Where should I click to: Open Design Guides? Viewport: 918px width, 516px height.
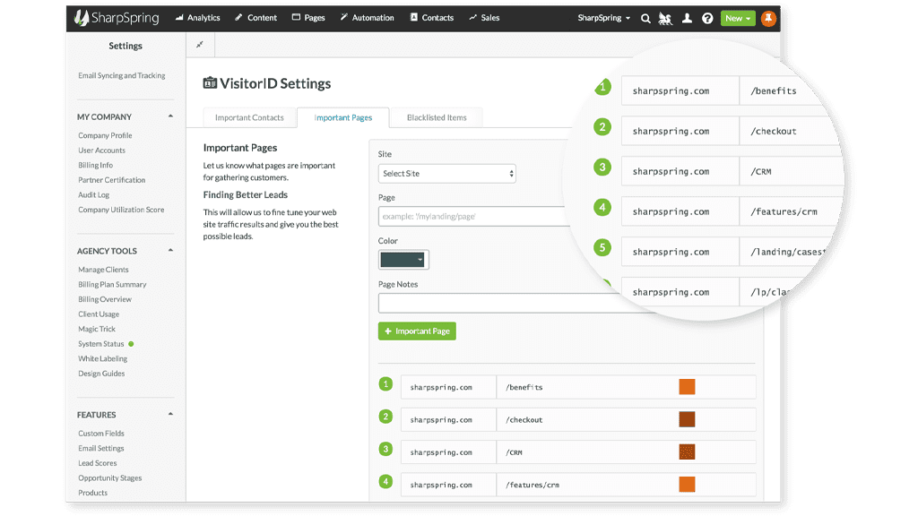coord(102,374)
